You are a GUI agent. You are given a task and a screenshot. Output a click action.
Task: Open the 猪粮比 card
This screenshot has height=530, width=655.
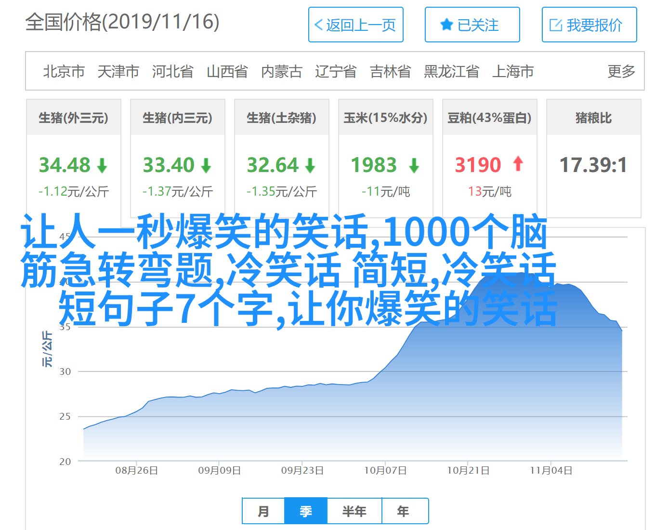point(593,118)
